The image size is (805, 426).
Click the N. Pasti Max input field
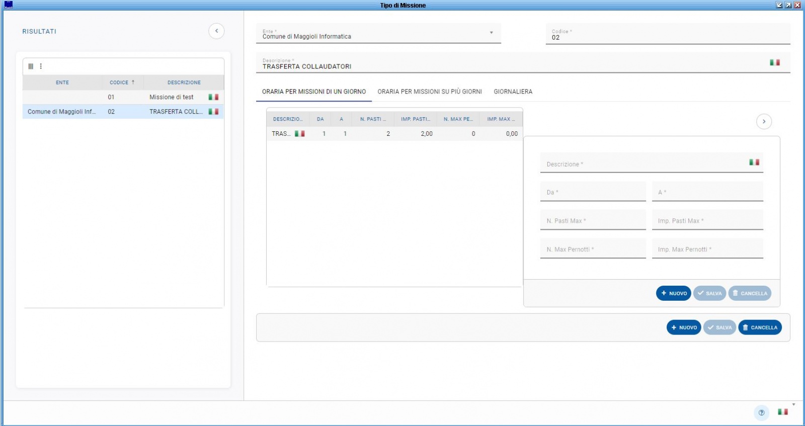tap(593, 221)
